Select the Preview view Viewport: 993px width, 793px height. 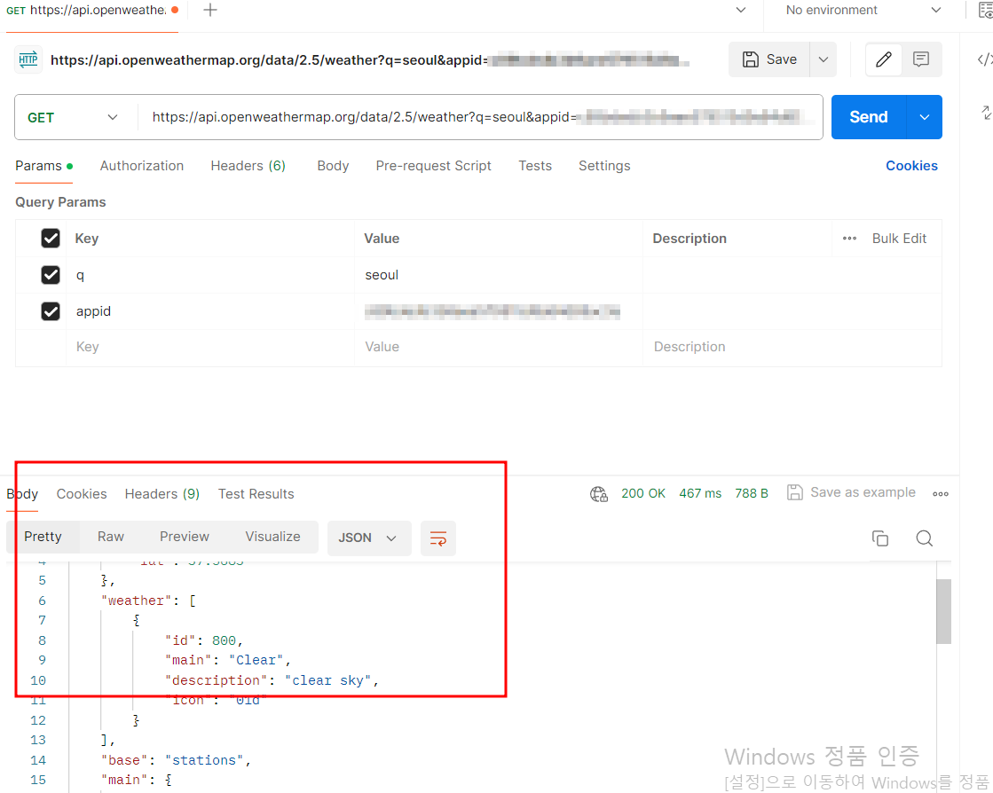pos(185,537)
